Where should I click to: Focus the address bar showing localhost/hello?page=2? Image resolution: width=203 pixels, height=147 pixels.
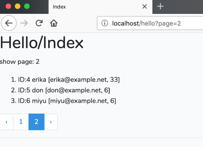click(x=150, y=23)
